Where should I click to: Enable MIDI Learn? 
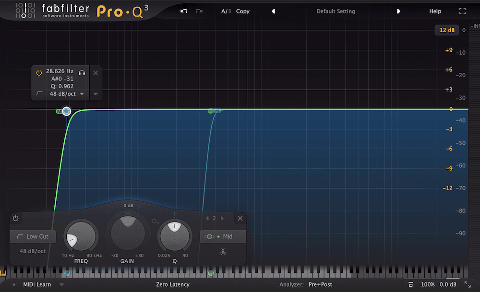(x=37, y=285)
